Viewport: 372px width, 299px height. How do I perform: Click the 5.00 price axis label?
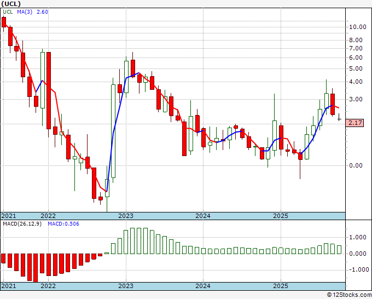pyautogui.click(x=356, y=68)
